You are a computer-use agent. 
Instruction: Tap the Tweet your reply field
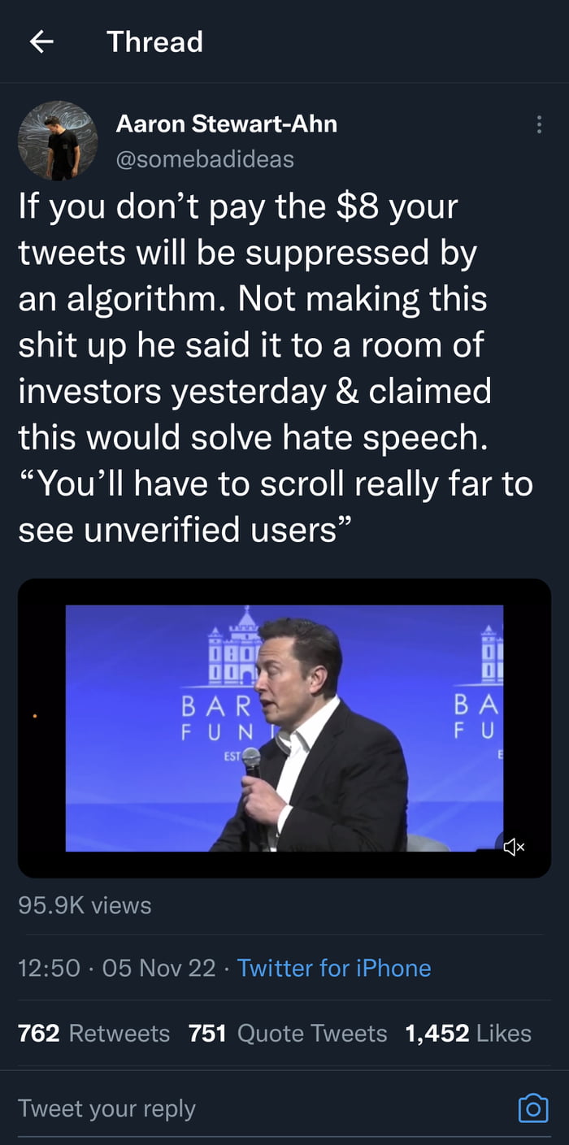[x=106, y=1108]
